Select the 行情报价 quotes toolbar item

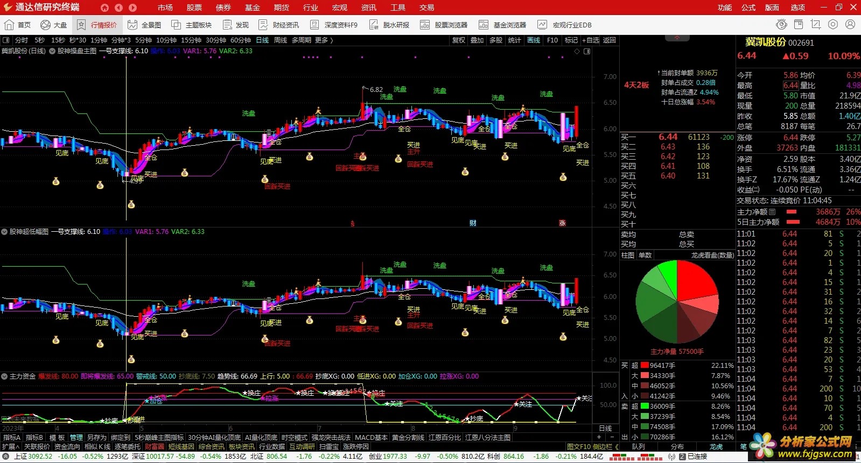coord(97,25)
